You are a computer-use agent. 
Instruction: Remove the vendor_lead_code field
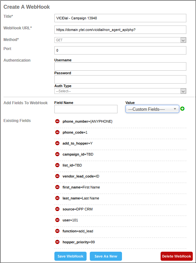[x=57, y=176]
